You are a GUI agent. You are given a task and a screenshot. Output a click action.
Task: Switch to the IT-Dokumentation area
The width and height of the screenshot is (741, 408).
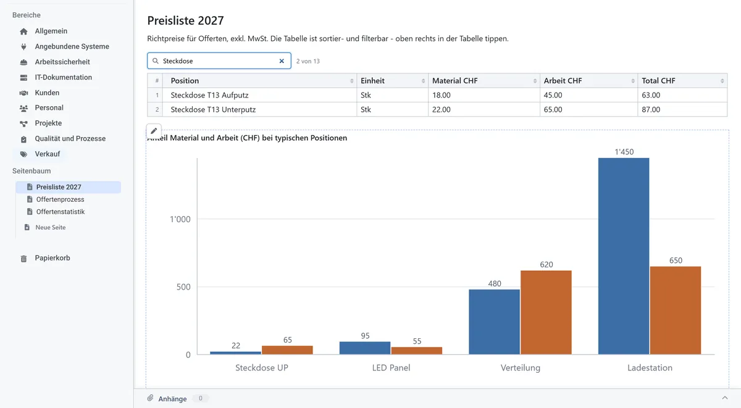[x=64, y=78]
